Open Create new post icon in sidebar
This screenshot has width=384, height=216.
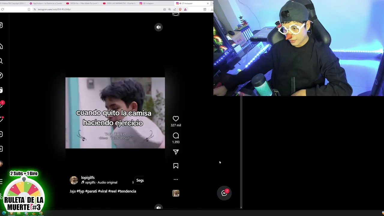click(1, 134)
